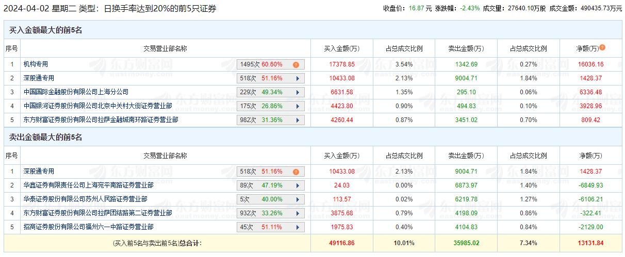Click the blue arrow icon in 华鑫证券上海宛平南路 row
Viewport: 625px width, 257px height.
click(298, 186)
